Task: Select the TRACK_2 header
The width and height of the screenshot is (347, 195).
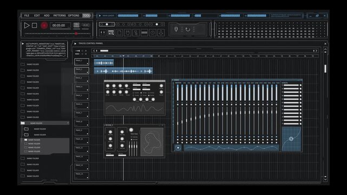Action: [x=81, y=70]
